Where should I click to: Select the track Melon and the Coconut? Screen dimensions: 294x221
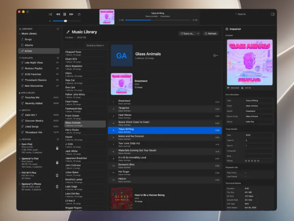pyautogui.click(x=165, y=137)
